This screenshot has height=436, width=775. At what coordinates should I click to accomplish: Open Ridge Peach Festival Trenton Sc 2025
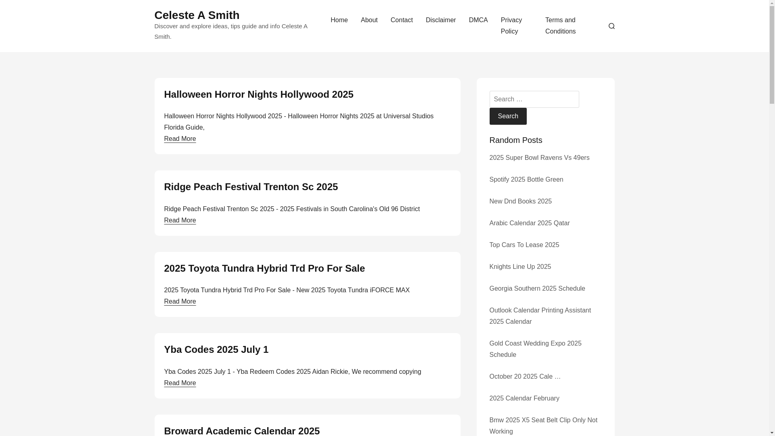click(x=251, y=187)
